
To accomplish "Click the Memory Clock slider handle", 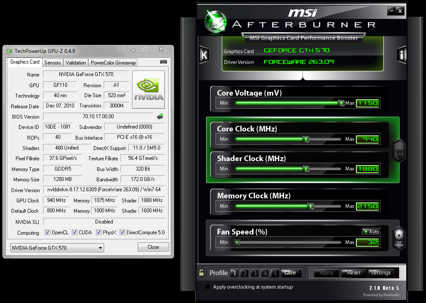I will tap(311, 206).
